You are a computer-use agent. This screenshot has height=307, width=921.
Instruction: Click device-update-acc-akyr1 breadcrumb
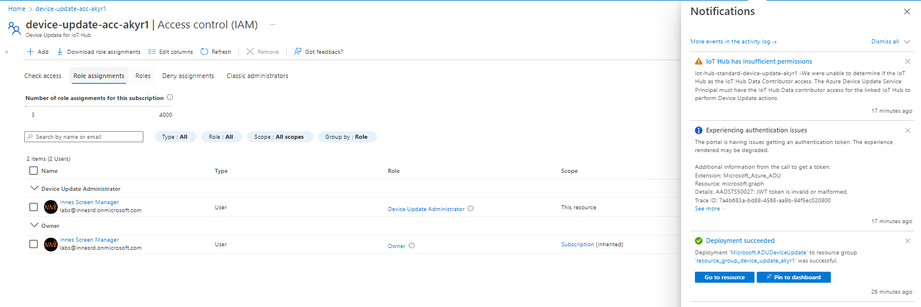(x=71, y=9)
